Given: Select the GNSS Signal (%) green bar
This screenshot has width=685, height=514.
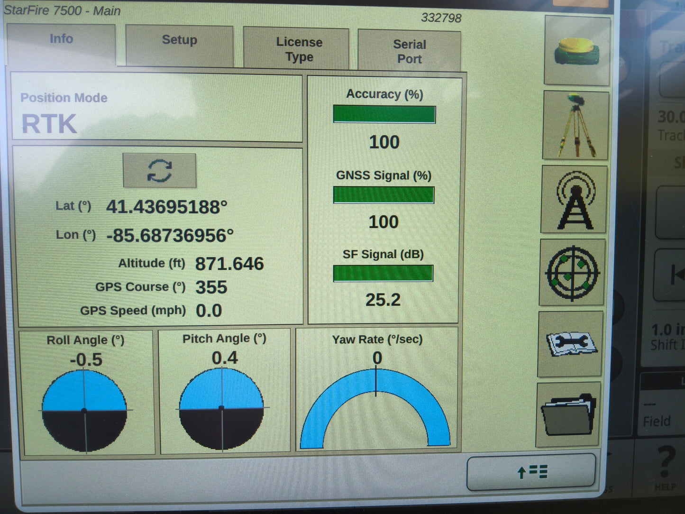Looking at the screenshot, I should [x=384, y=195].
